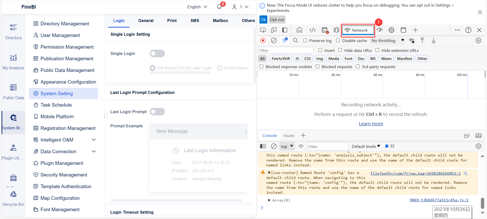Open the Application panel window icon
Viewport: 487px width, 219px height.
403,30
